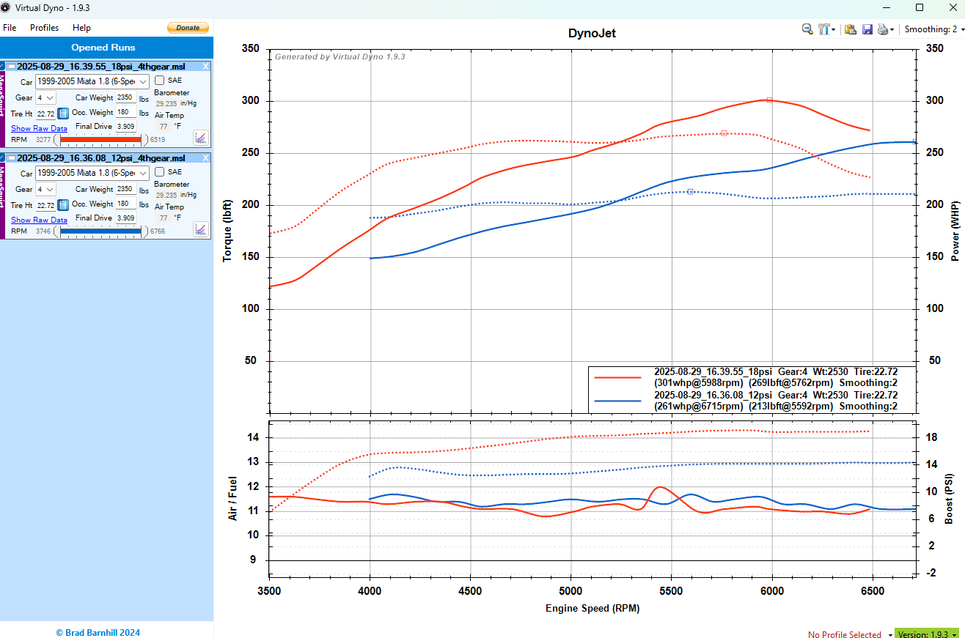Open the graph tools settings icon
Viewport: 965px width, 638px height.
pos(825,29)
